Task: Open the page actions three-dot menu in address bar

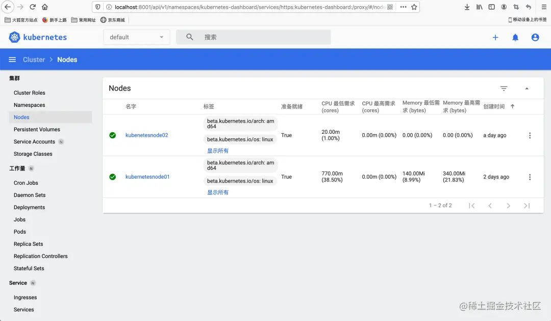Action: coord(403,7)
